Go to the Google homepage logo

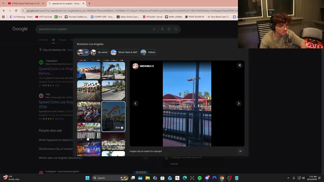tap(20, 29)
